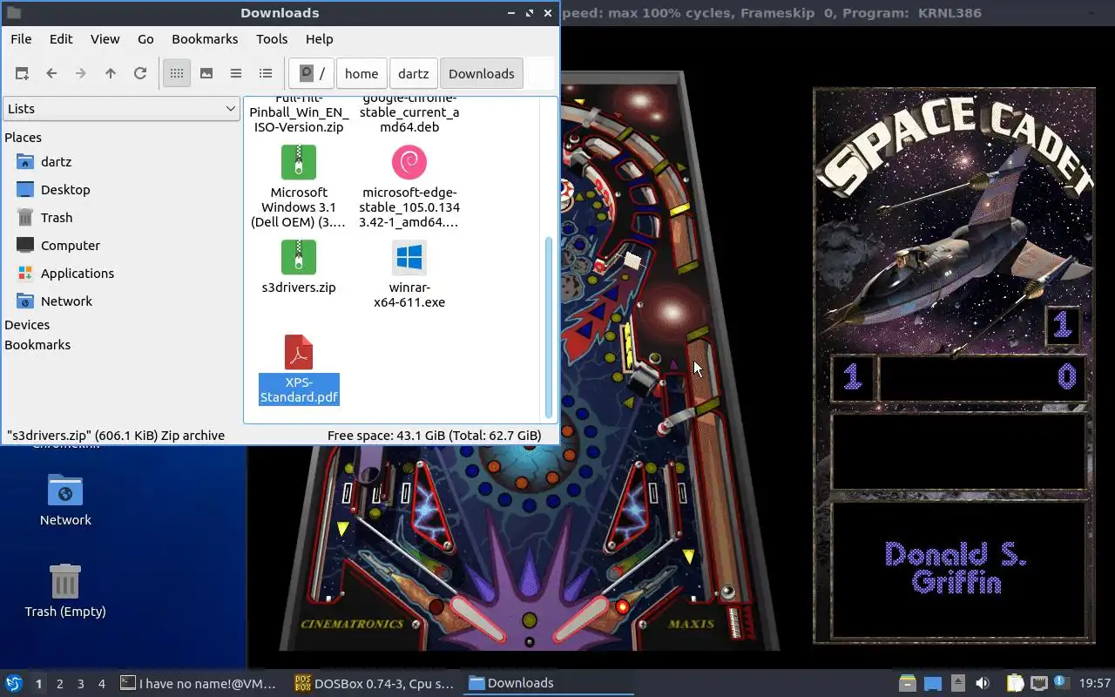Switch to workspace 2
This screenshot has height=697, width=1115.
pos(59,684)
